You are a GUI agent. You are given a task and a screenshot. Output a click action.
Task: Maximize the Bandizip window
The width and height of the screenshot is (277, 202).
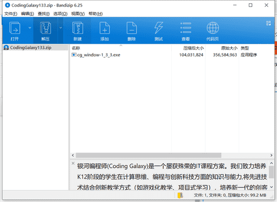coord(251,5)
